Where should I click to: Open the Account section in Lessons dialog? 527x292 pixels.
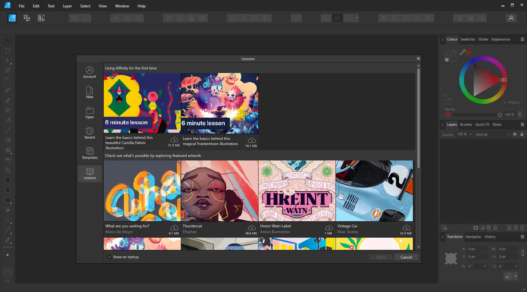[90, 72]
